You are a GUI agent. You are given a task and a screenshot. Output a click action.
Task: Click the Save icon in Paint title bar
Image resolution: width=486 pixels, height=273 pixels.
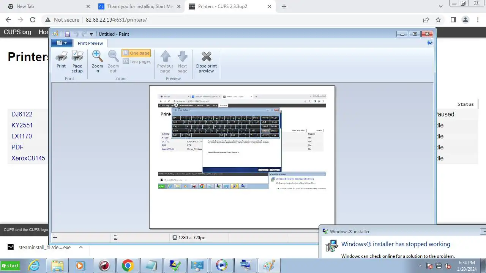[x=68, y=34]
